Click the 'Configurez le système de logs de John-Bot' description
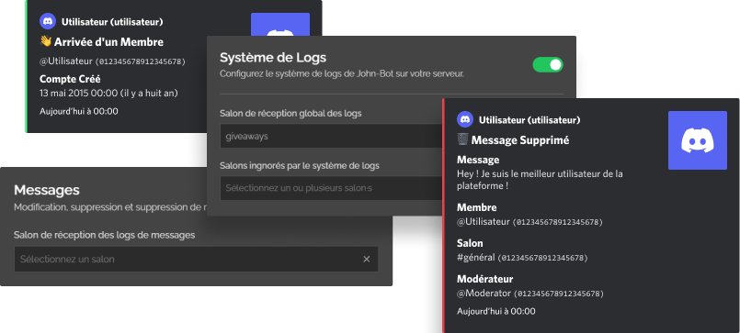 pos(342,74)
